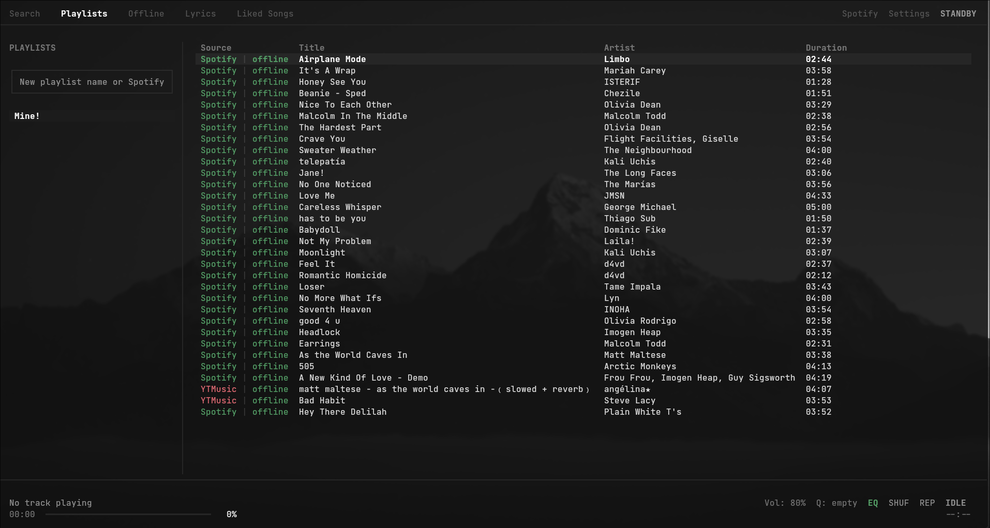This screenshot has width=990, height=528.
Task: Open the Playlists tab
Action: coord(84,13)
